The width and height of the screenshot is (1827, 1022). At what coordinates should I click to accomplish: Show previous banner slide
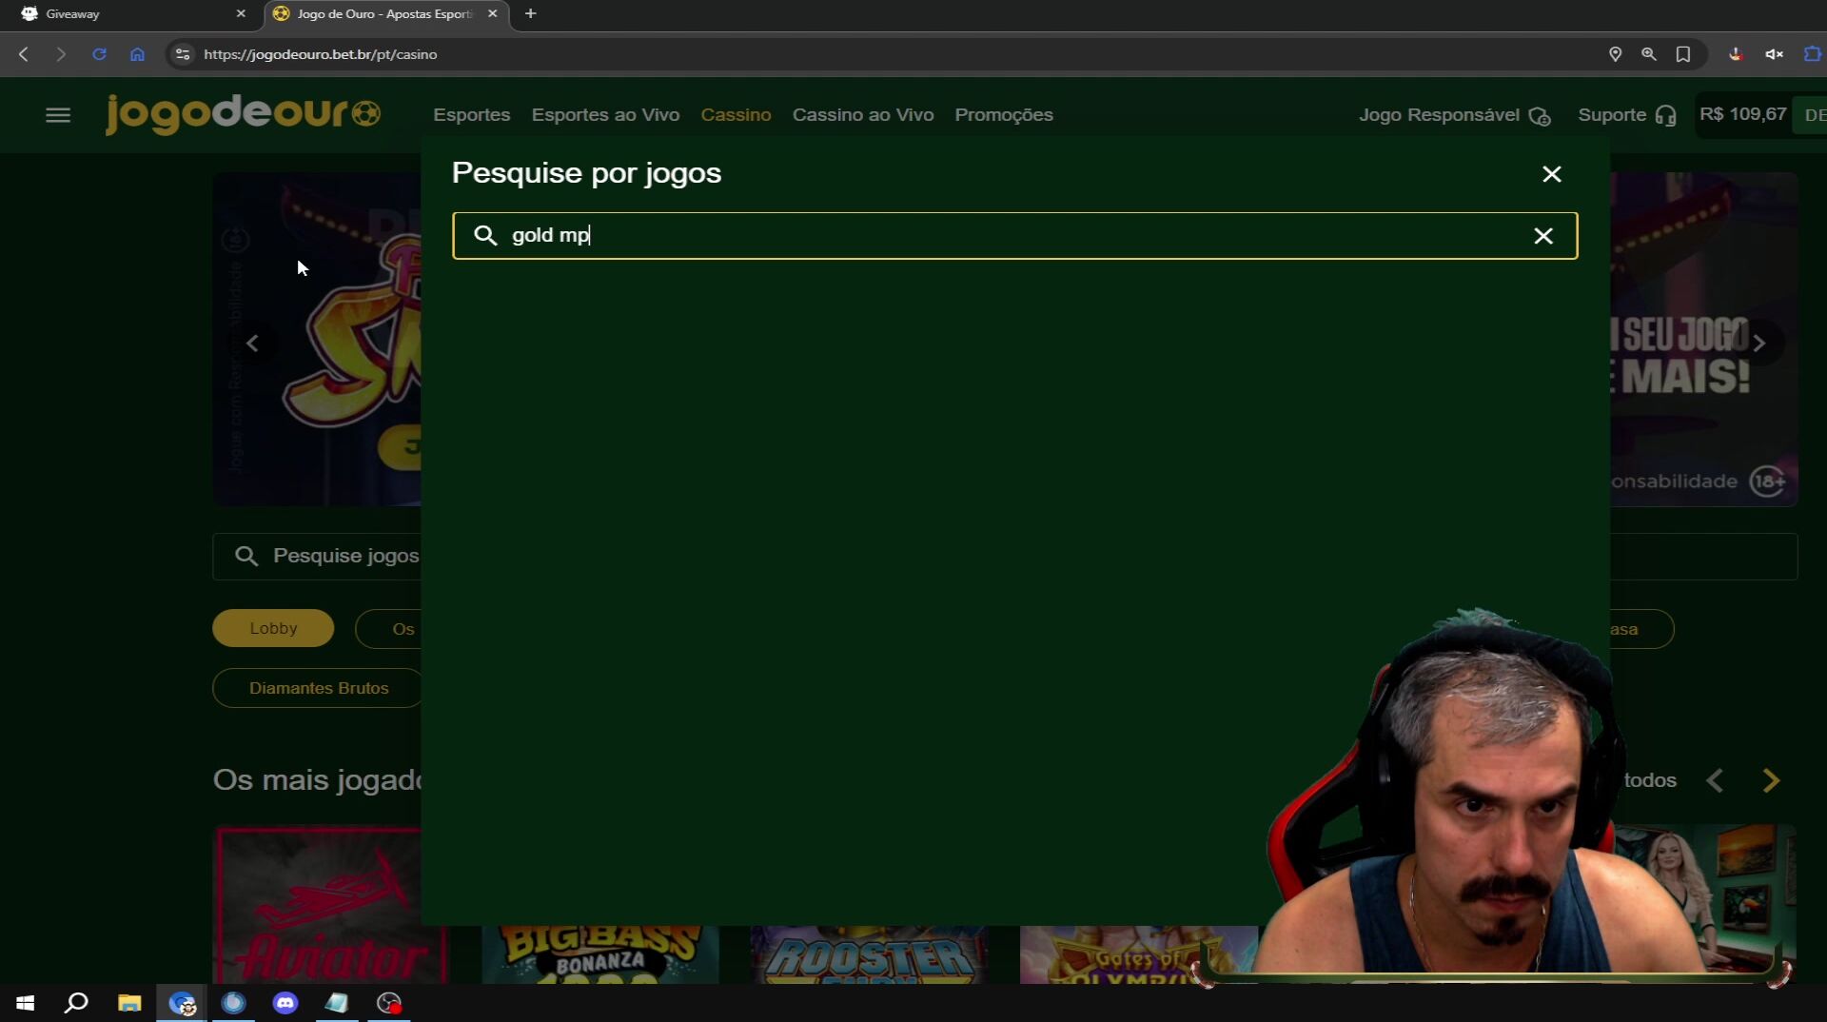252,344
